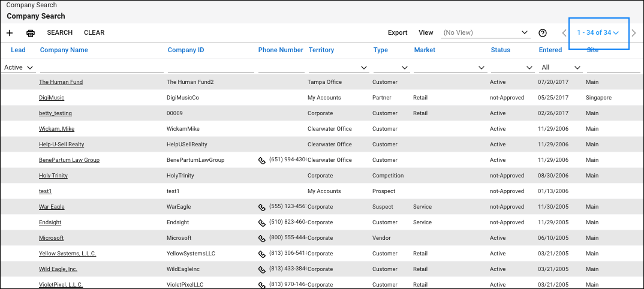Open the help question mark icon

tap(543, 33)
